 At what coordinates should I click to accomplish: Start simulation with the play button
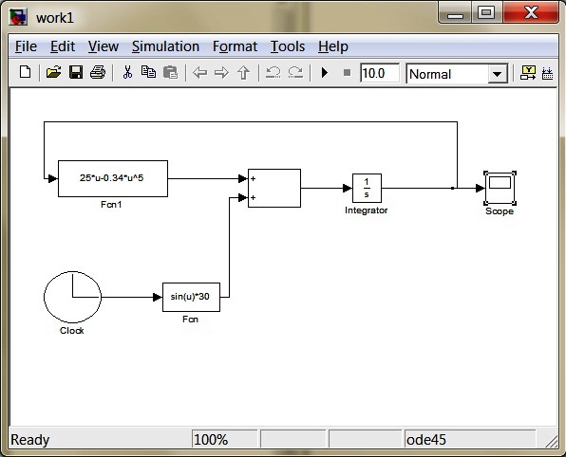(x=325, y=73)
